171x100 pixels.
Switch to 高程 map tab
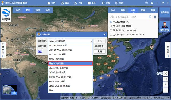(38, 10)
